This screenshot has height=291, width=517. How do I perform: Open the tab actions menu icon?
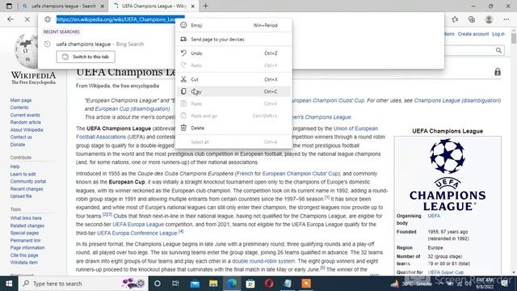9,6
